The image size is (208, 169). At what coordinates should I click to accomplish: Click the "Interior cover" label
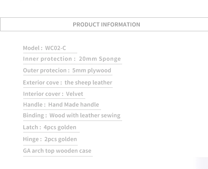pos(42,94)
